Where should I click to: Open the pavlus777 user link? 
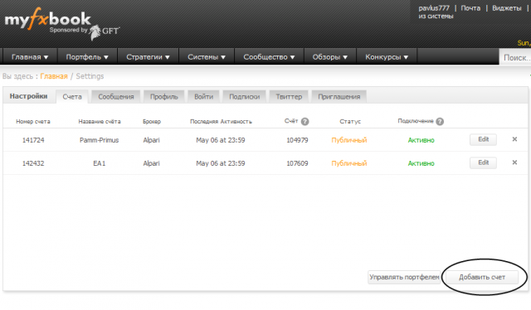(434, 8)
